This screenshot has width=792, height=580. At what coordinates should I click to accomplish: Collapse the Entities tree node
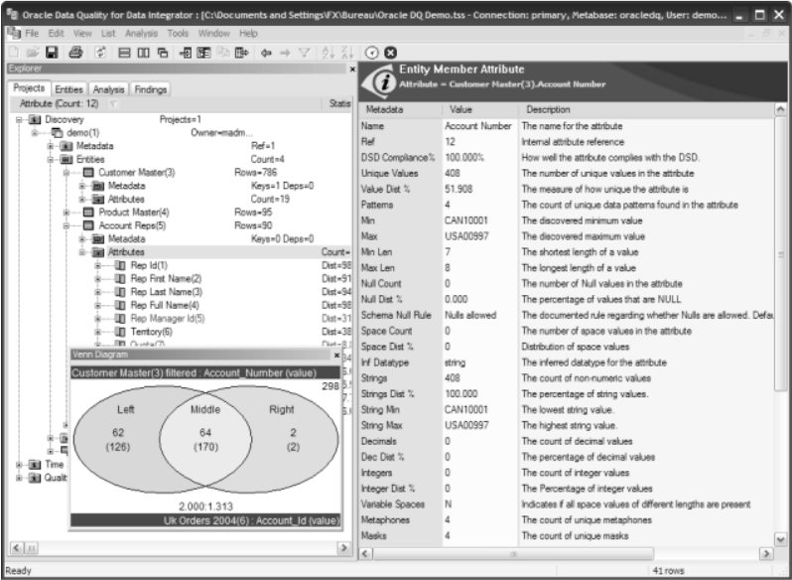coord(51,160)
